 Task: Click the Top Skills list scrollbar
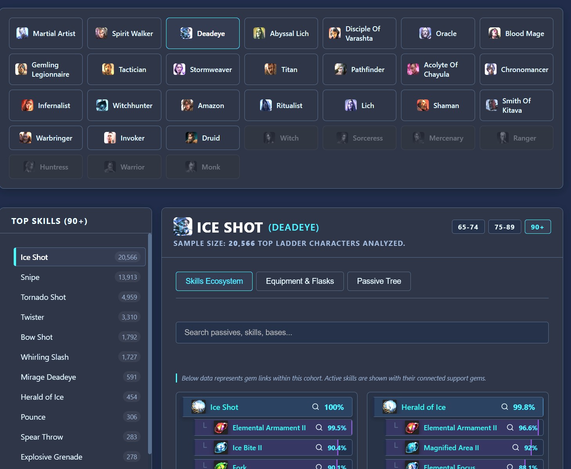pyautogui.click(x=150, y=344)
